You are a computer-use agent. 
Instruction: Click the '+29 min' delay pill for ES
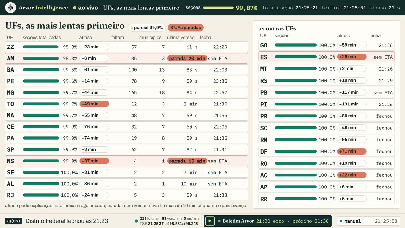[x=352, y=57]
